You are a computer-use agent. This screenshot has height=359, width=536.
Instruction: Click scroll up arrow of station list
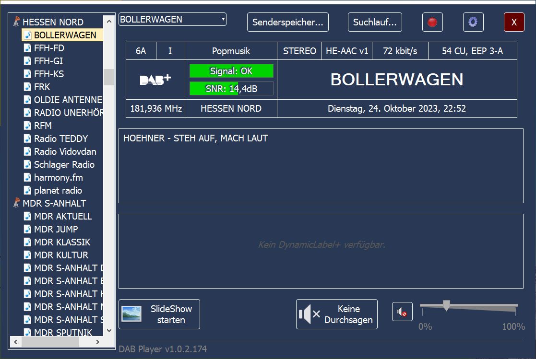pos(109,21)
